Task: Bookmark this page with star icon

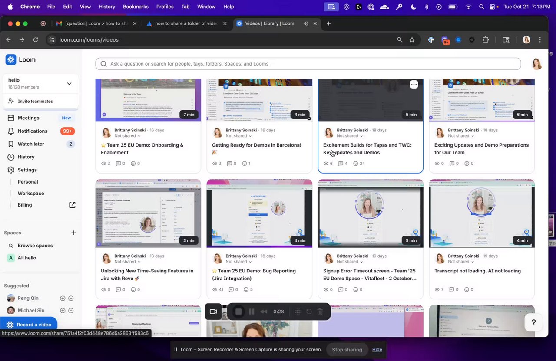Action: [x=412, y=39]
